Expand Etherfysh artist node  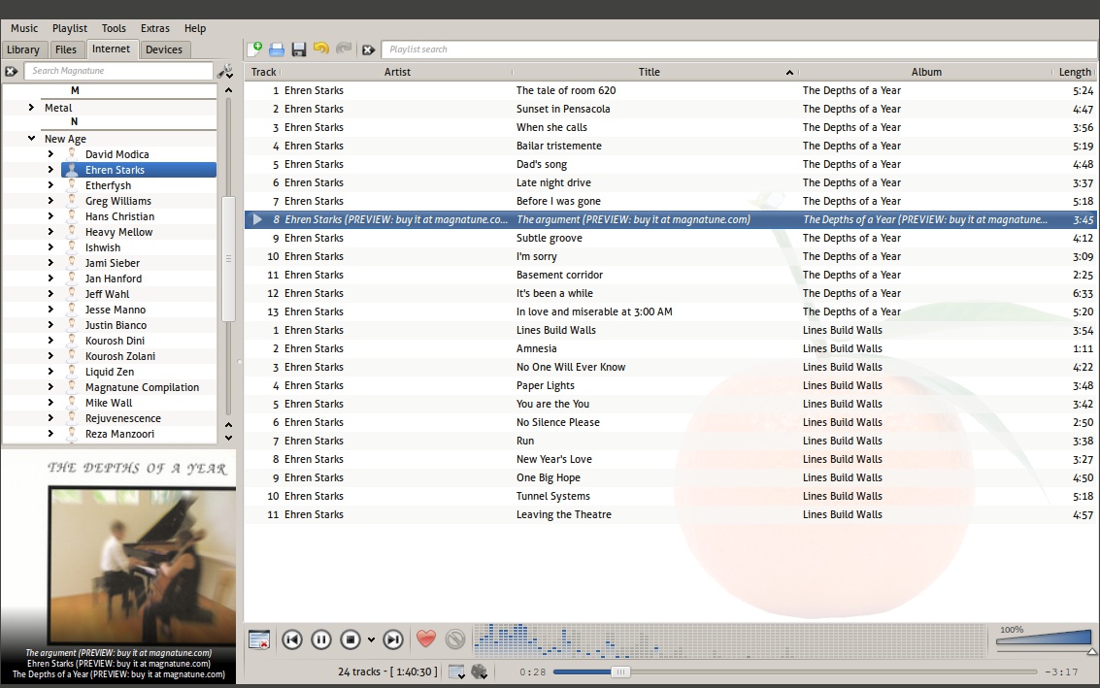click(x=50, y=184)
